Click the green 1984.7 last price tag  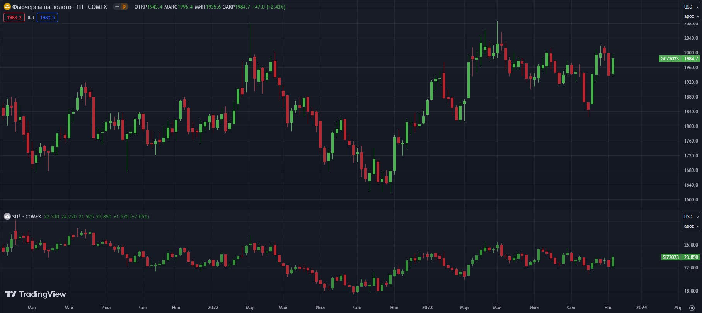click(691, 59)
